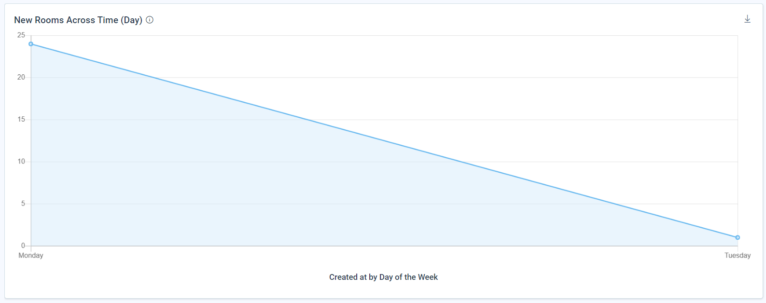Select the Monday data point marker
This screenshot has width=766, height=303.
coord(31,44)
